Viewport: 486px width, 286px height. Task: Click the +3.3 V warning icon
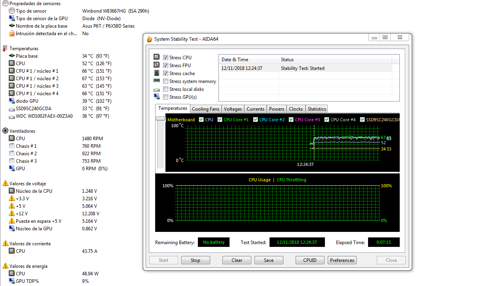[12, 199]
